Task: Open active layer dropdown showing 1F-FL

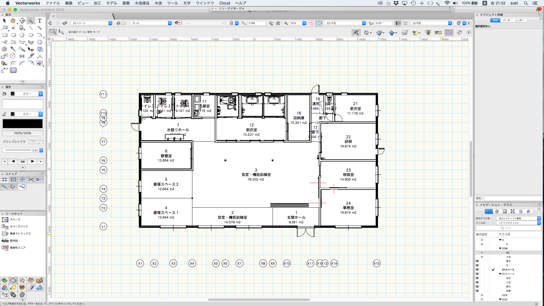Action: 151,23
